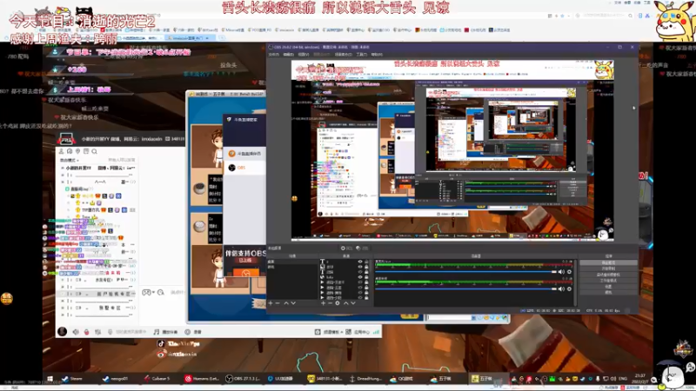Remove the selected scene with the minus button
The height and width of the screenshot is (391, 696).
click(278, 303)
